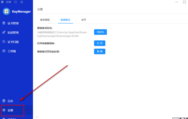Click the lock icon at the top

click(22, 2)
